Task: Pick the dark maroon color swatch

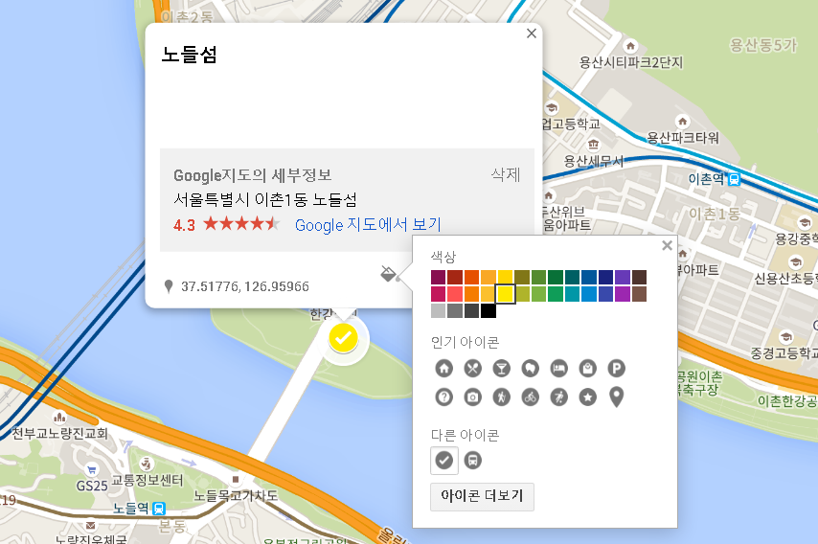Action: tap(439, 277)
